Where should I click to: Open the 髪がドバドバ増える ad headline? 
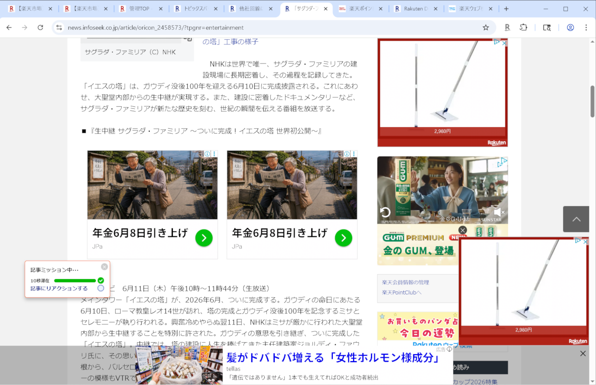pyautogui.click(x=333, y=357)
